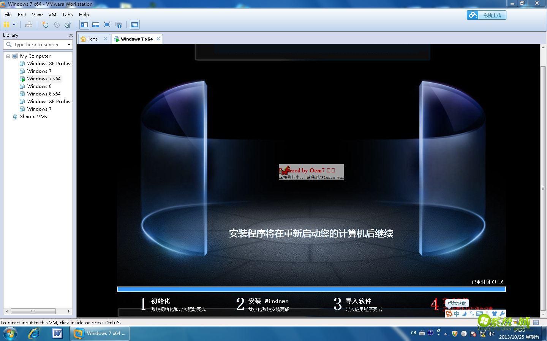The height and width of the screenshot is (341, 547).
Task: Switch the input method via 中 tray icon
Action: click(457, 313)
